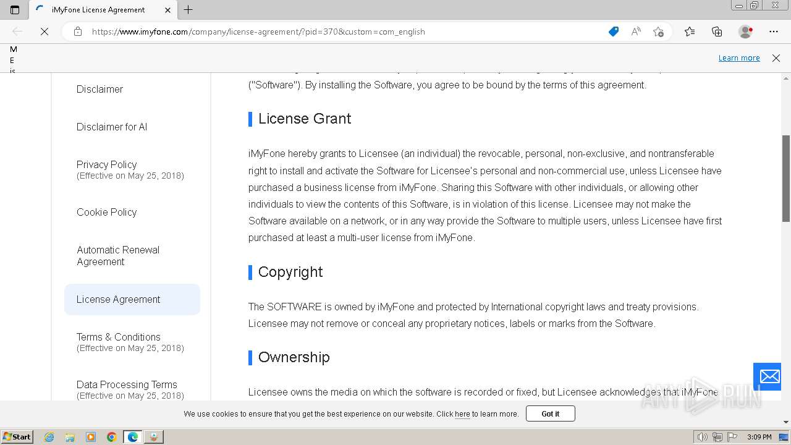Viewport: 791px width, 445px height.
Task: Open a new browser tab
Action: 188,10
